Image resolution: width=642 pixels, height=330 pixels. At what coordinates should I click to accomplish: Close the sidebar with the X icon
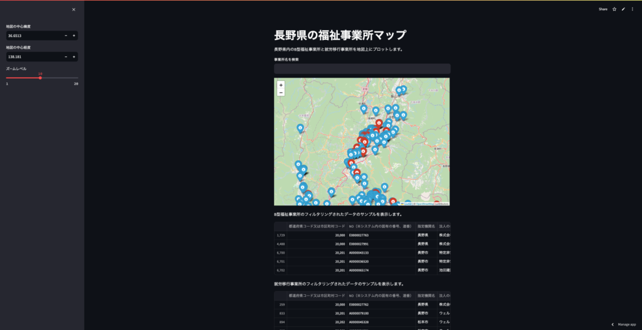click(x=73, y=9)
